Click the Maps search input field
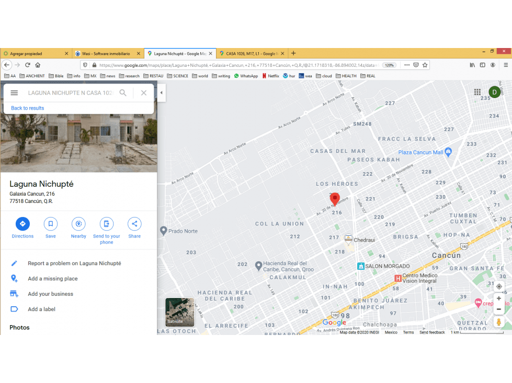Image resolution: width=512 pixels, height=383 pixels. (71, 93)
